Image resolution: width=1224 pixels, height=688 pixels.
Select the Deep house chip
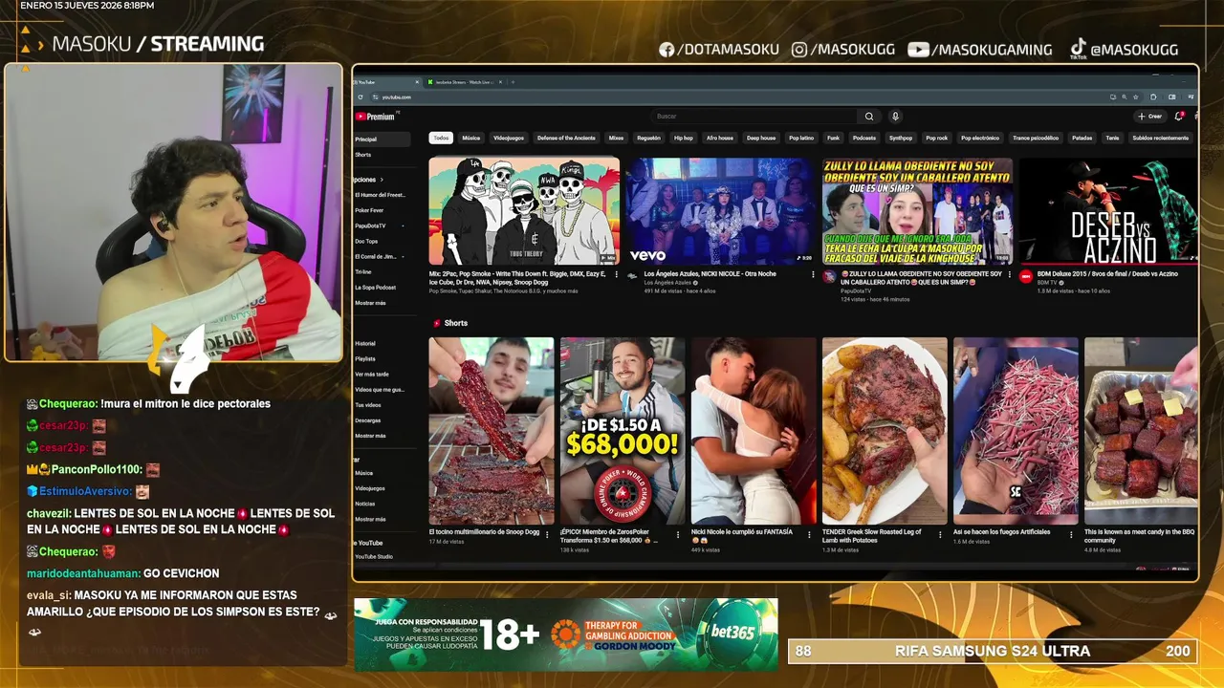[761, 138]
